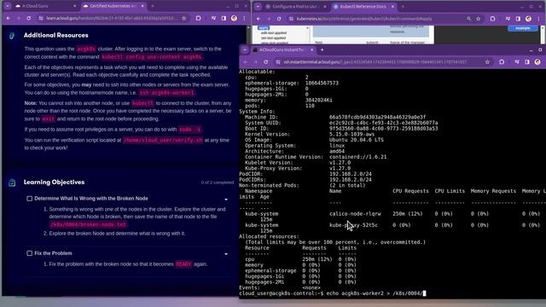Click the /home/cloud_user/verify.sh path text
Screen dimensions: 546x307
[x=163, y=140]
